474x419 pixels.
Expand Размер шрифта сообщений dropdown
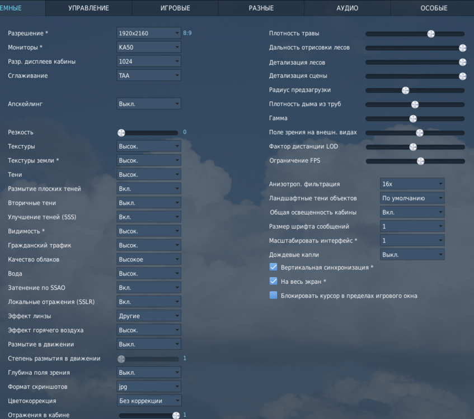(412, 226)
